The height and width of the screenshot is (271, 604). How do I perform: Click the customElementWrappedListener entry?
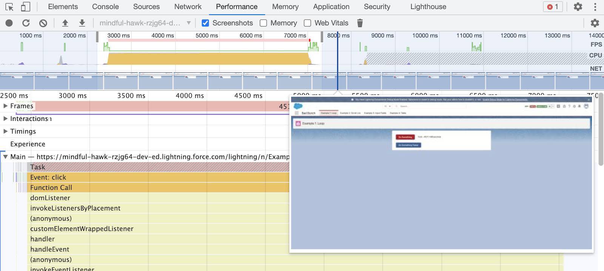(159, 229)
